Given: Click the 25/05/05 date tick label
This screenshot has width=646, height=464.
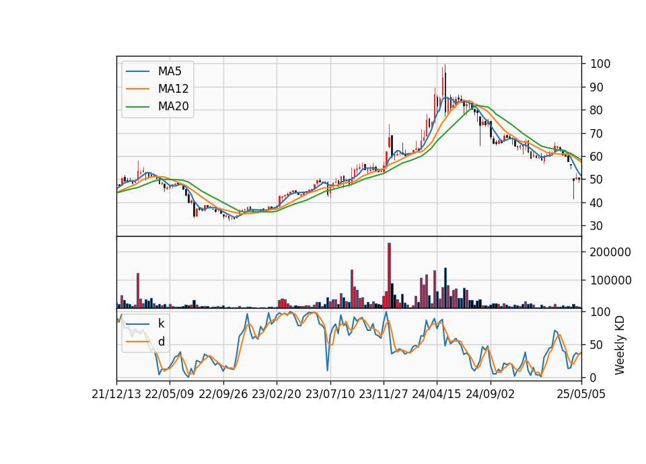Looking at the screenshot, I should 581,394.
